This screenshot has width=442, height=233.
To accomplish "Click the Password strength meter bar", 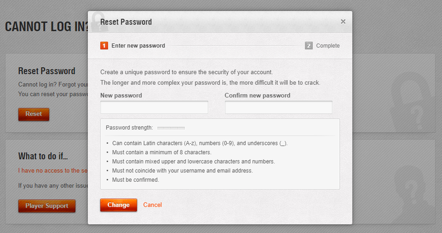I will coord(171,128).
